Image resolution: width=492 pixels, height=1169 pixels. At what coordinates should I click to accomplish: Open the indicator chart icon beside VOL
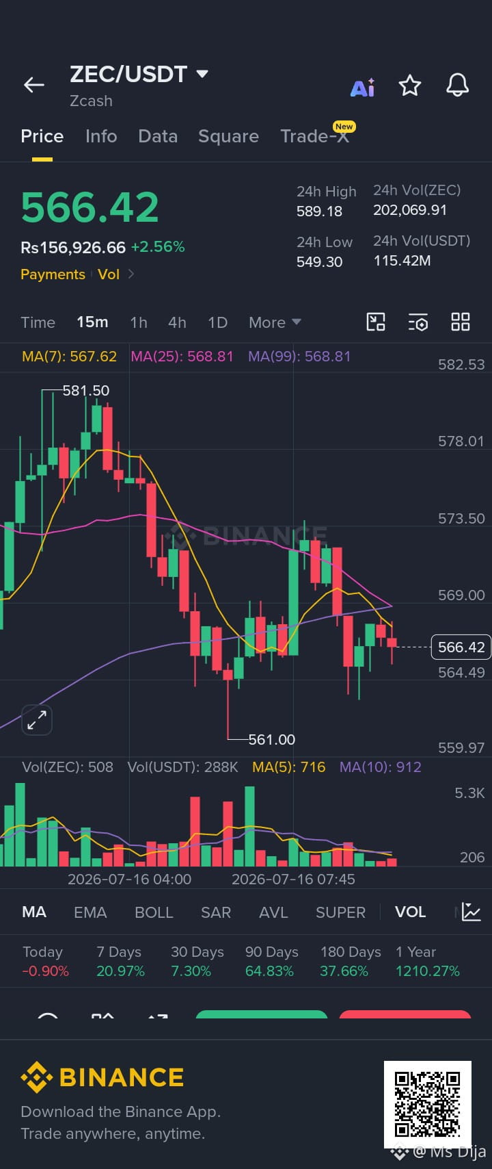tap(471, 912)
